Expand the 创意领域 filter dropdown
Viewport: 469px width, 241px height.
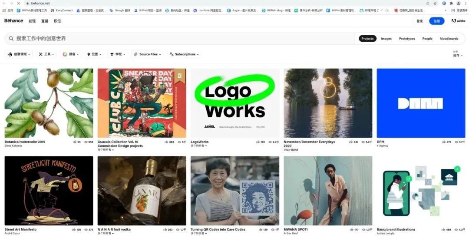tap(20, 54)
